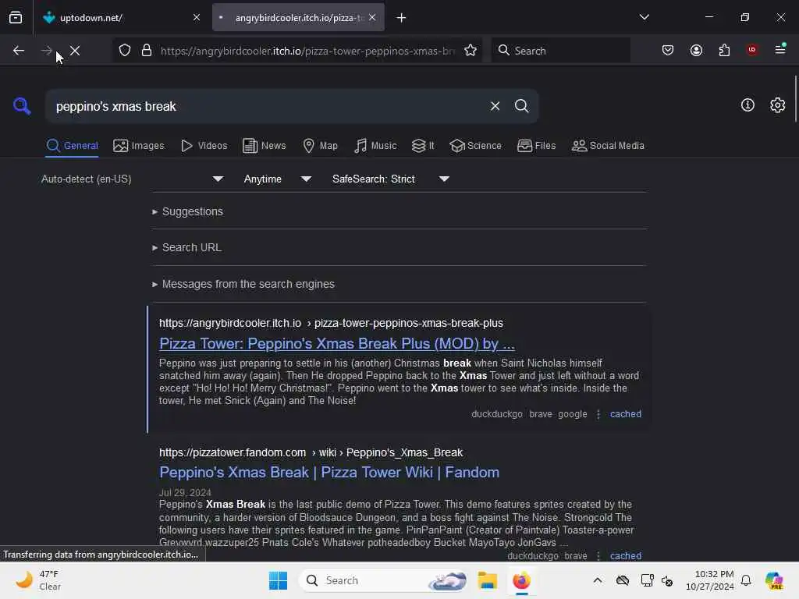This screenshot has width=799, height=599.
Task: Click the address bar URL field
Action: click(307, 51)
